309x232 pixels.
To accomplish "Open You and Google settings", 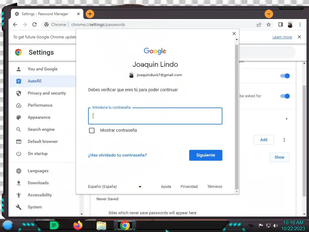I will [42, 69].
